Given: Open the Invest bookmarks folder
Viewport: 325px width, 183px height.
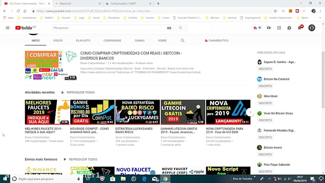Looking at the screenshot, I should [x=164, y=18].
